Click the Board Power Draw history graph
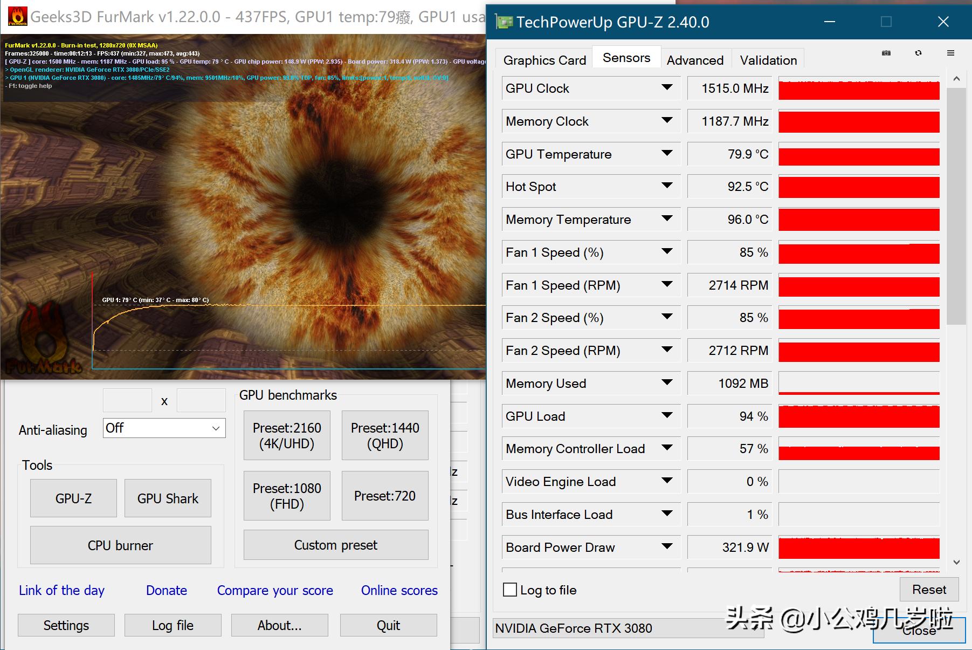This screenshot has width=972, height=650. [x=859, y=547]
